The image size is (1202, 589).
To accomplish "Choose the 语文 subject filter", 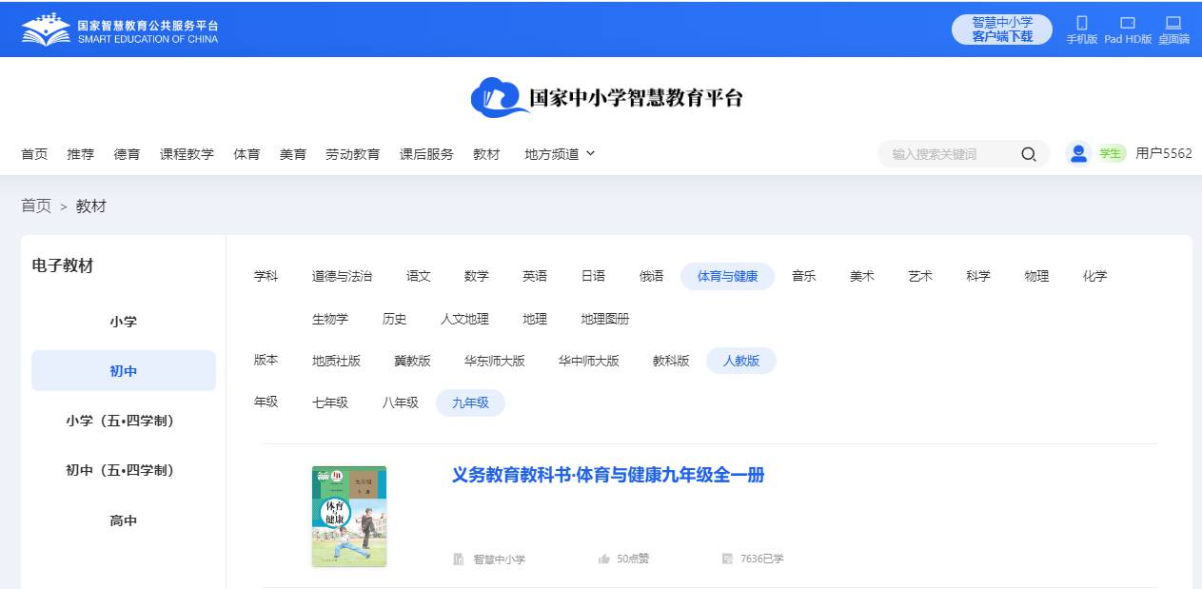I will (x=419, y=276).
